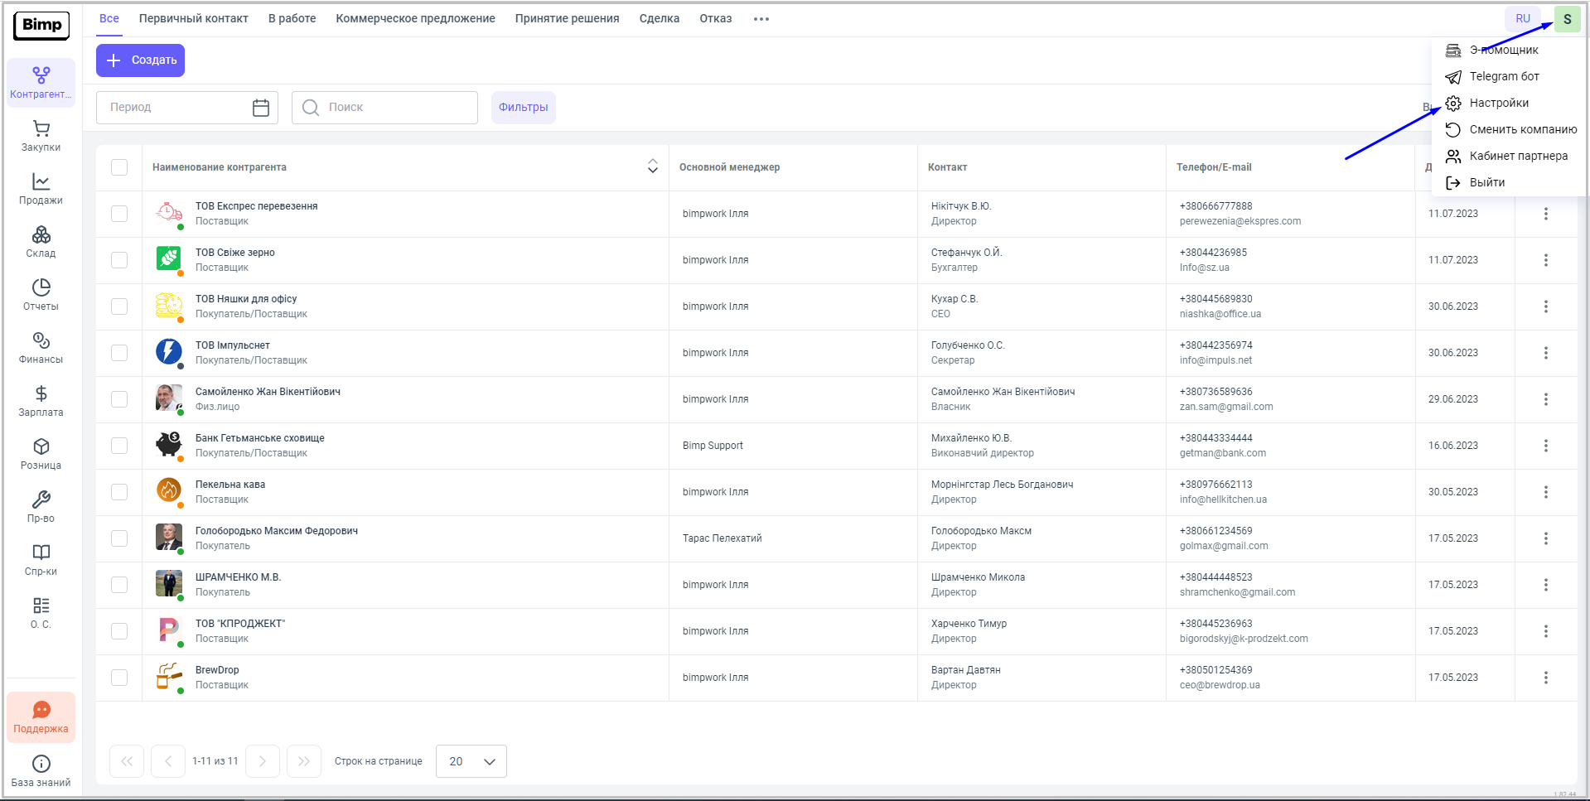Switch to the В работе tab
The image size is (1590, 801).
pos(292,18)
